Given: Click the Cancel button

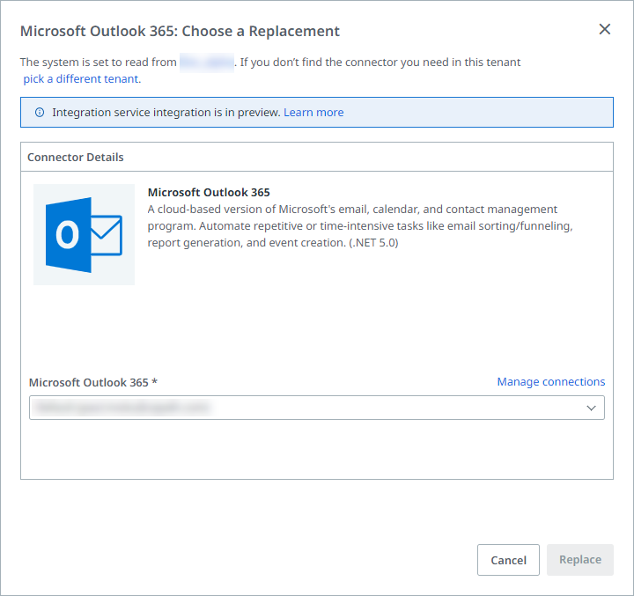Looking at the screenshot, I should click(508, 560).
